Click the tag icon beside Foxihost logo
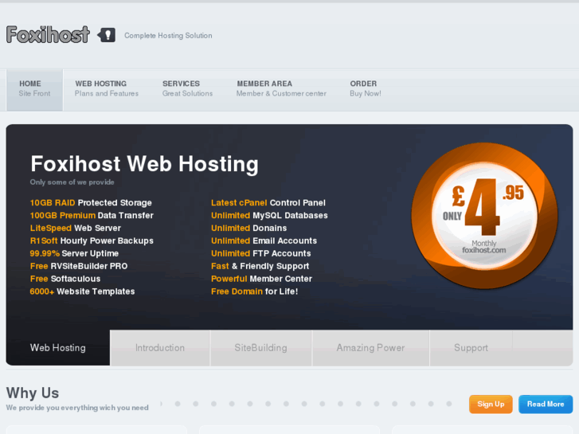579x434 pixels. pos(107,35)
